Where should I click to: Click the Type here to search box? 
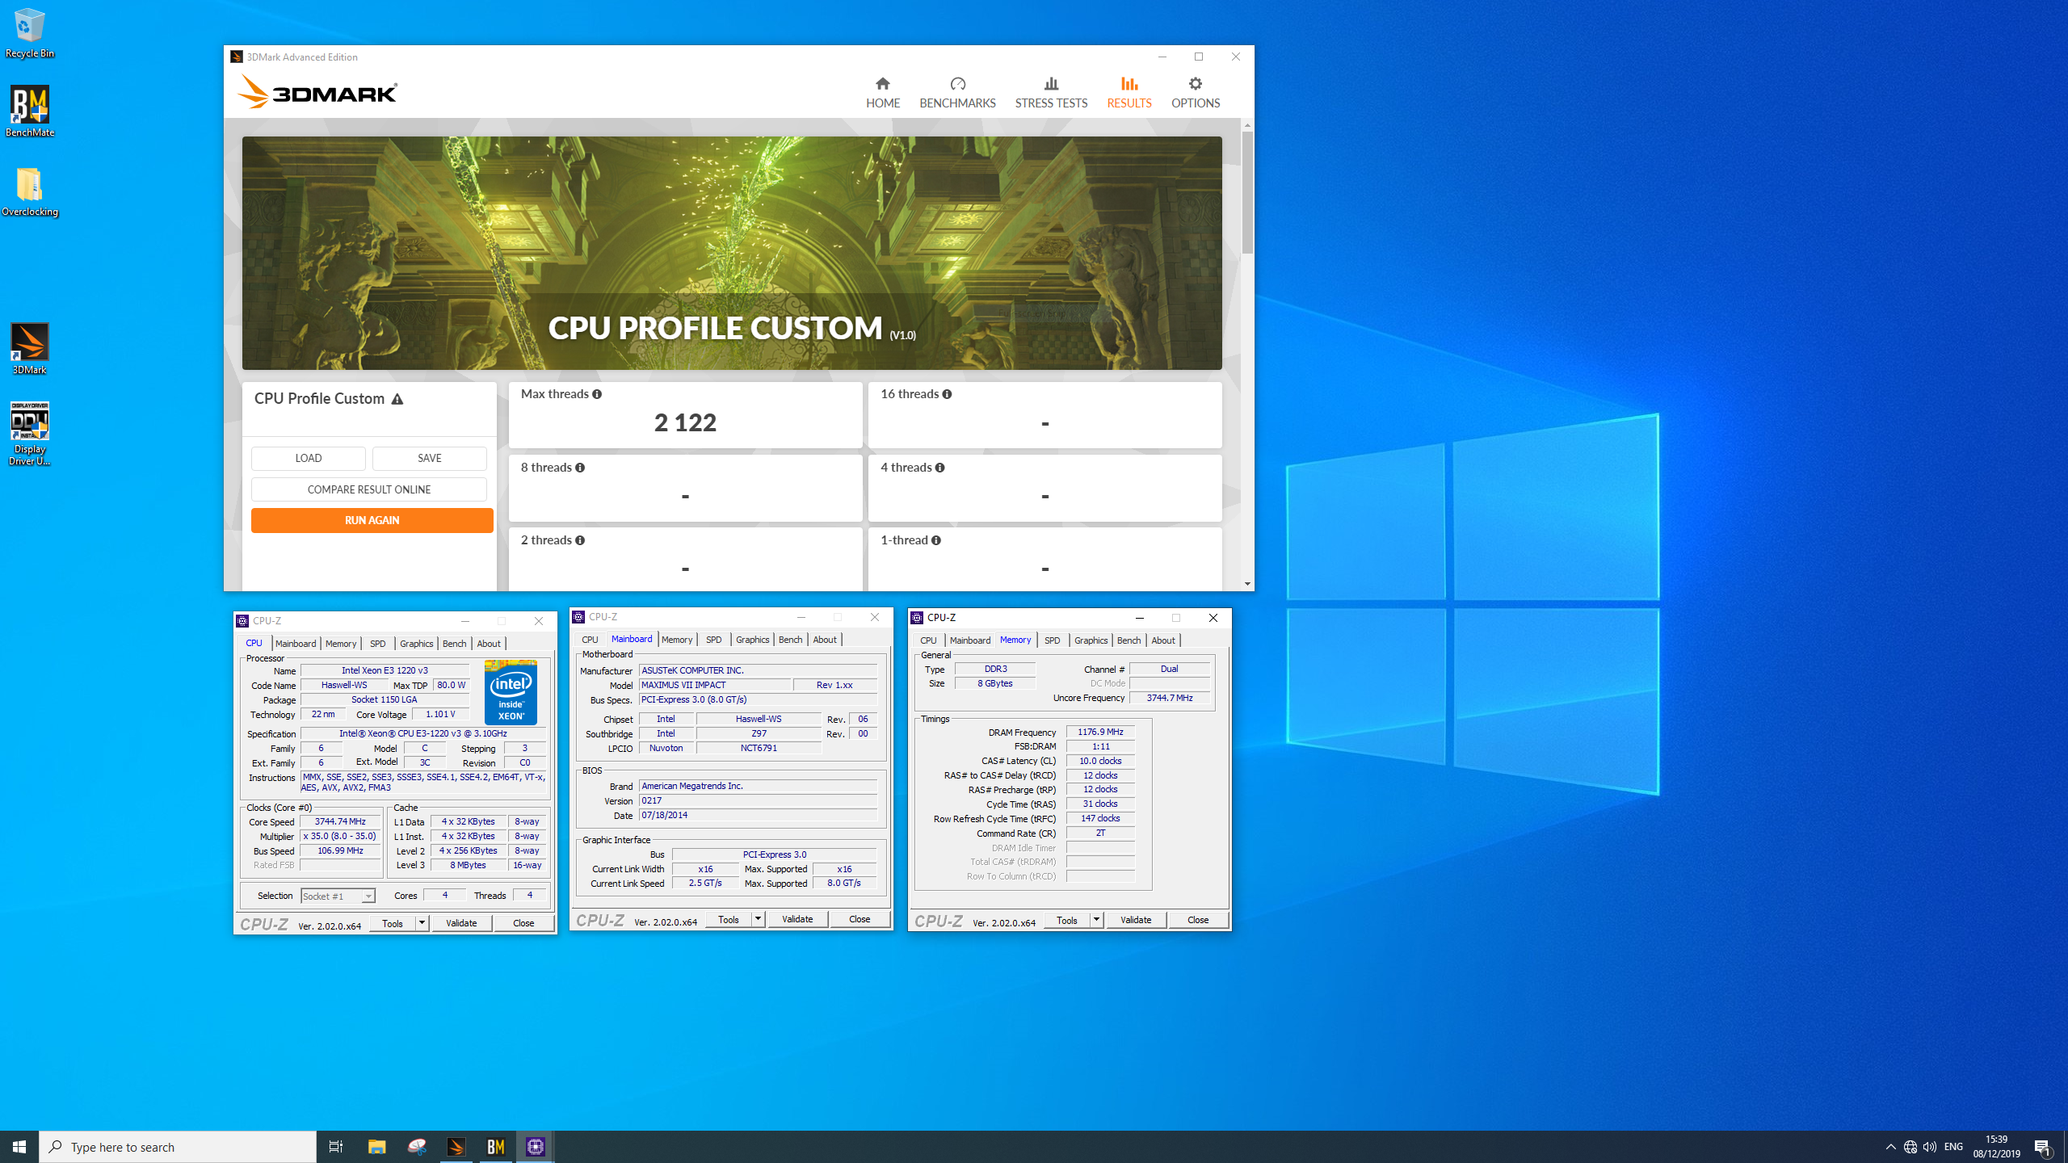tap(178, 1147)
